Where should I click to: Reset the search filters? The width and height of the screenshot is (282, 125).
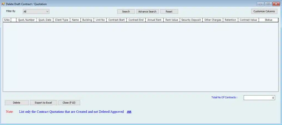coord(169,12)
